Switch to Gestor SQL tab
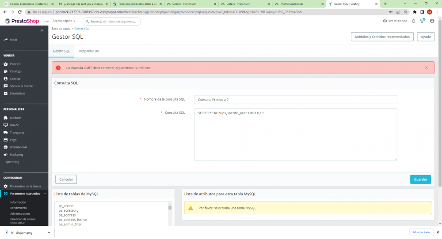Screen dimensions: 442x239 (61, 51)
